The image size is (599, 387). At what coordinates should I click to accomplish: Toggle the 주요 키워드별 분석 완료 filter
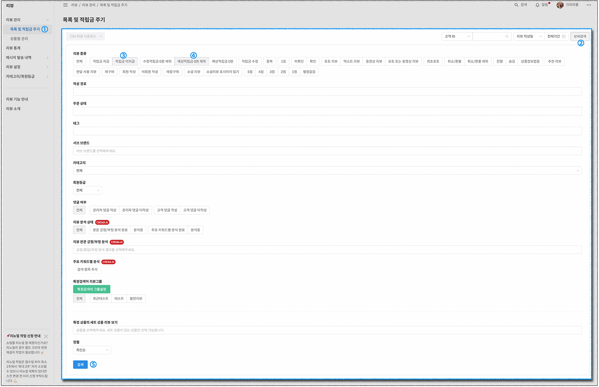(x=168, y=230)
